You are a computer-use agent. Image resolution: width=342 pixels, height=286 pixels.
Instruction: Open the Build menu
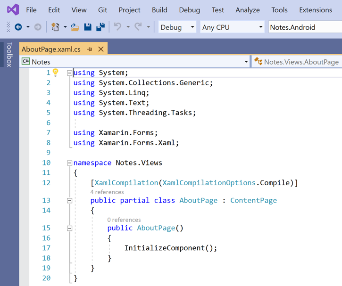(159, 10)
